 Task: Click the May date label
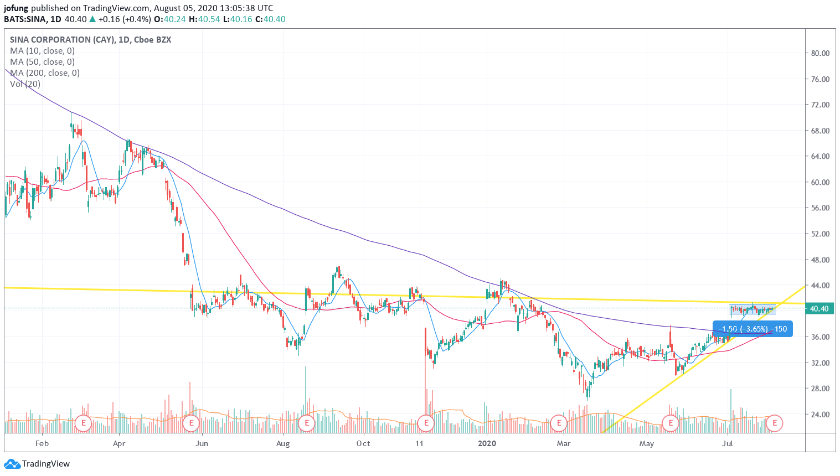[647, 444]
